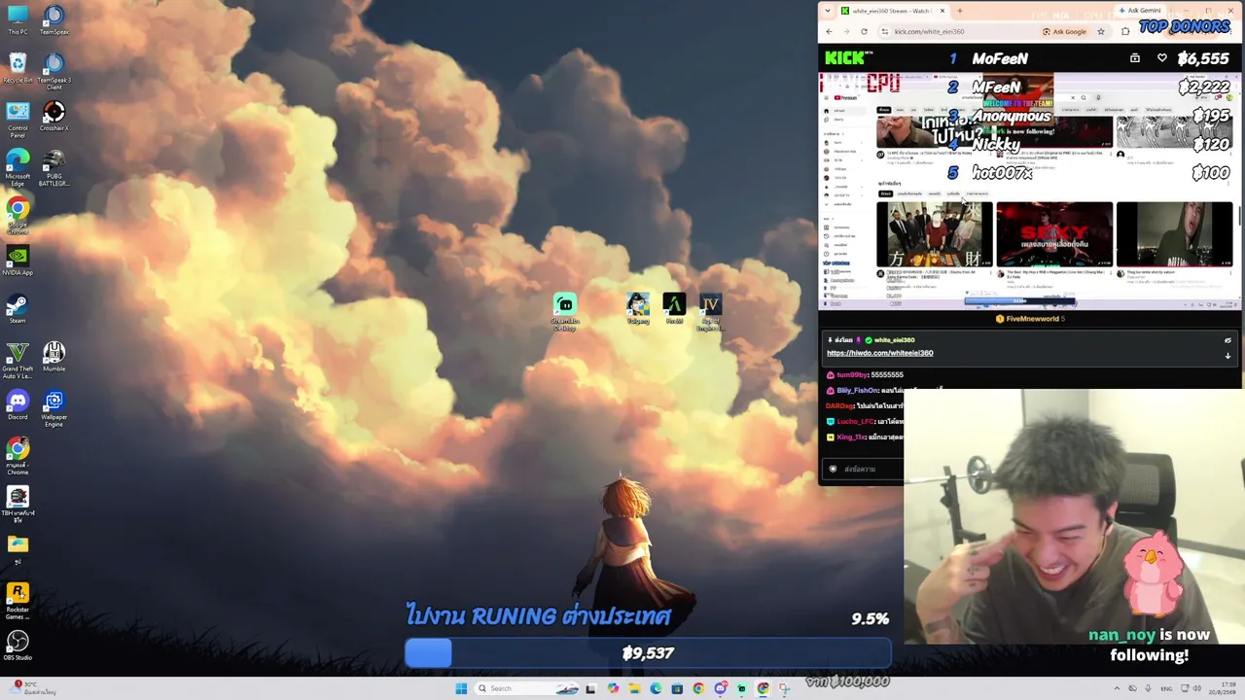Screen dimensions: 1245x700
Task: Bookmark this page with the star icon
Action: click(x=1101, y=31)
